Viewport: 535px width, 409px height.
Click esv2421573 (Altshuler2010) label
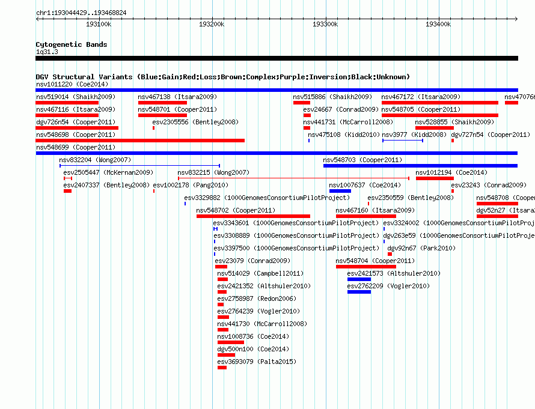coord(394,273)
